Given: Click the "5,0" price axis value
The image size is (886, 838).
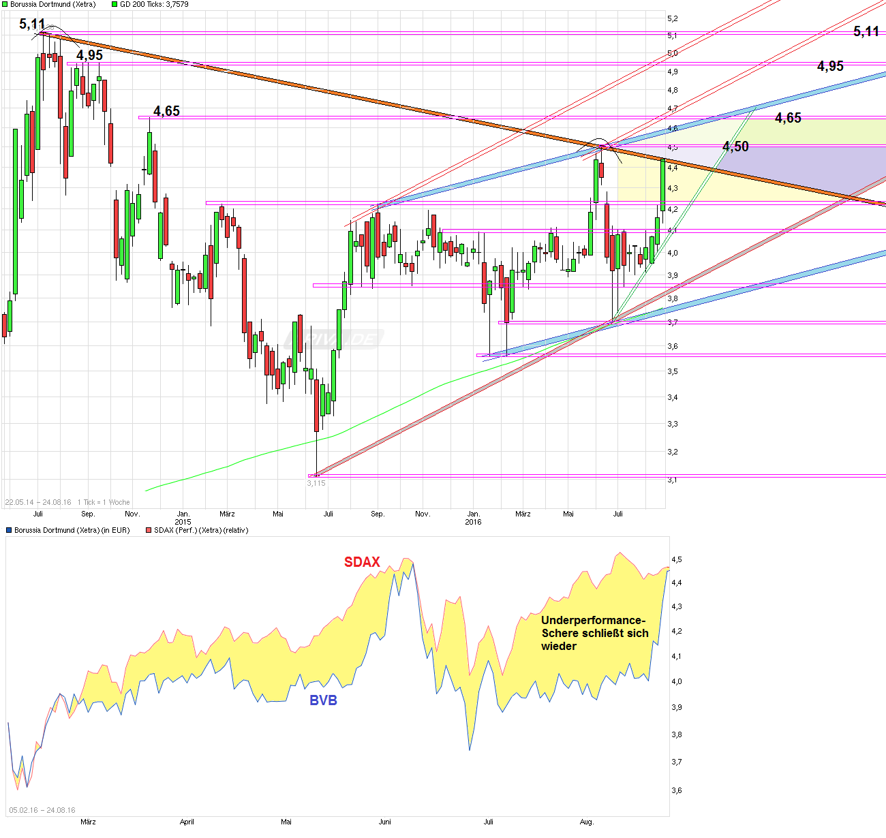Looking at the screenshot, I should coord(673,53).
